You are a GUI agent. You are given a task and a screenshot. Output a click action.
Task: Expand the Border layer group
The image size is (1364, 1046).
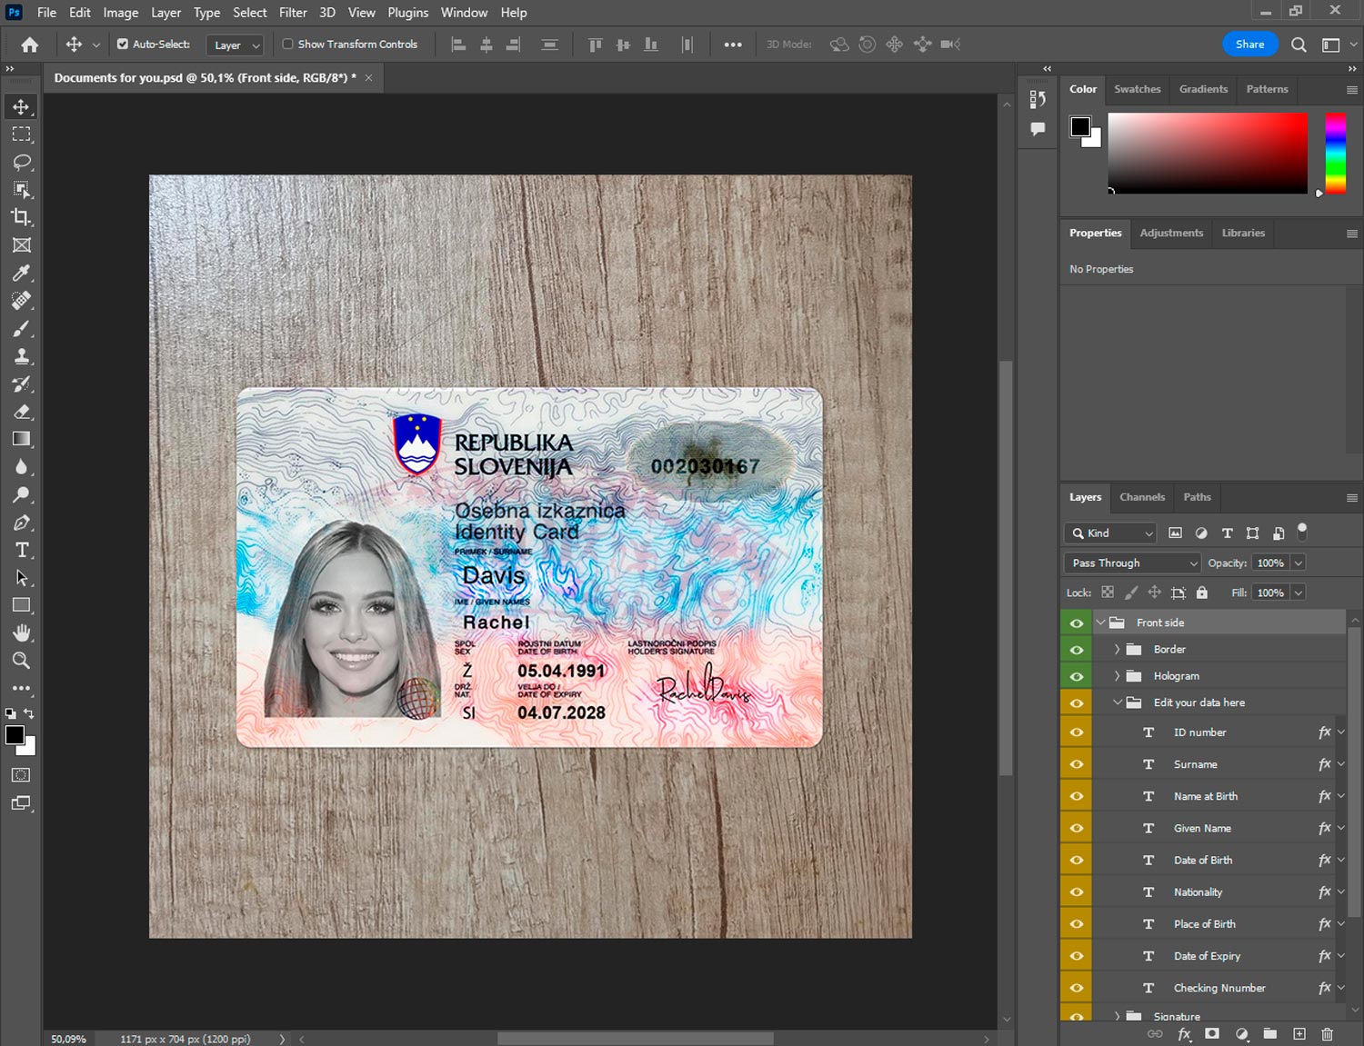1117,650
